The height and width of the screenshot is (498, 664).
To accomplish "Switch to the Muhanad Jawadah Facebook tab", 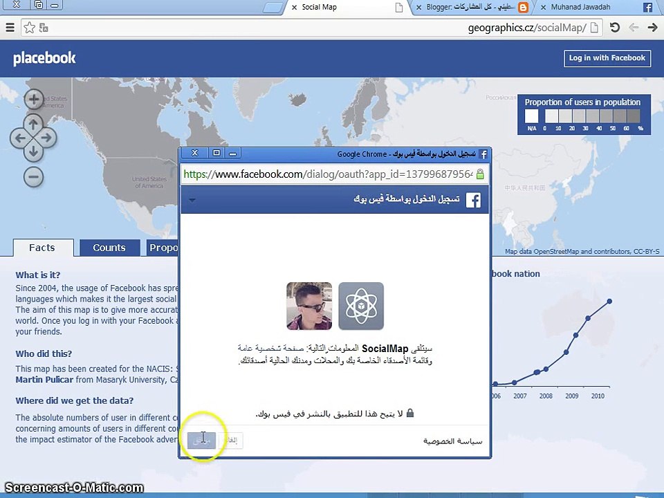I will tap(597, 7).
